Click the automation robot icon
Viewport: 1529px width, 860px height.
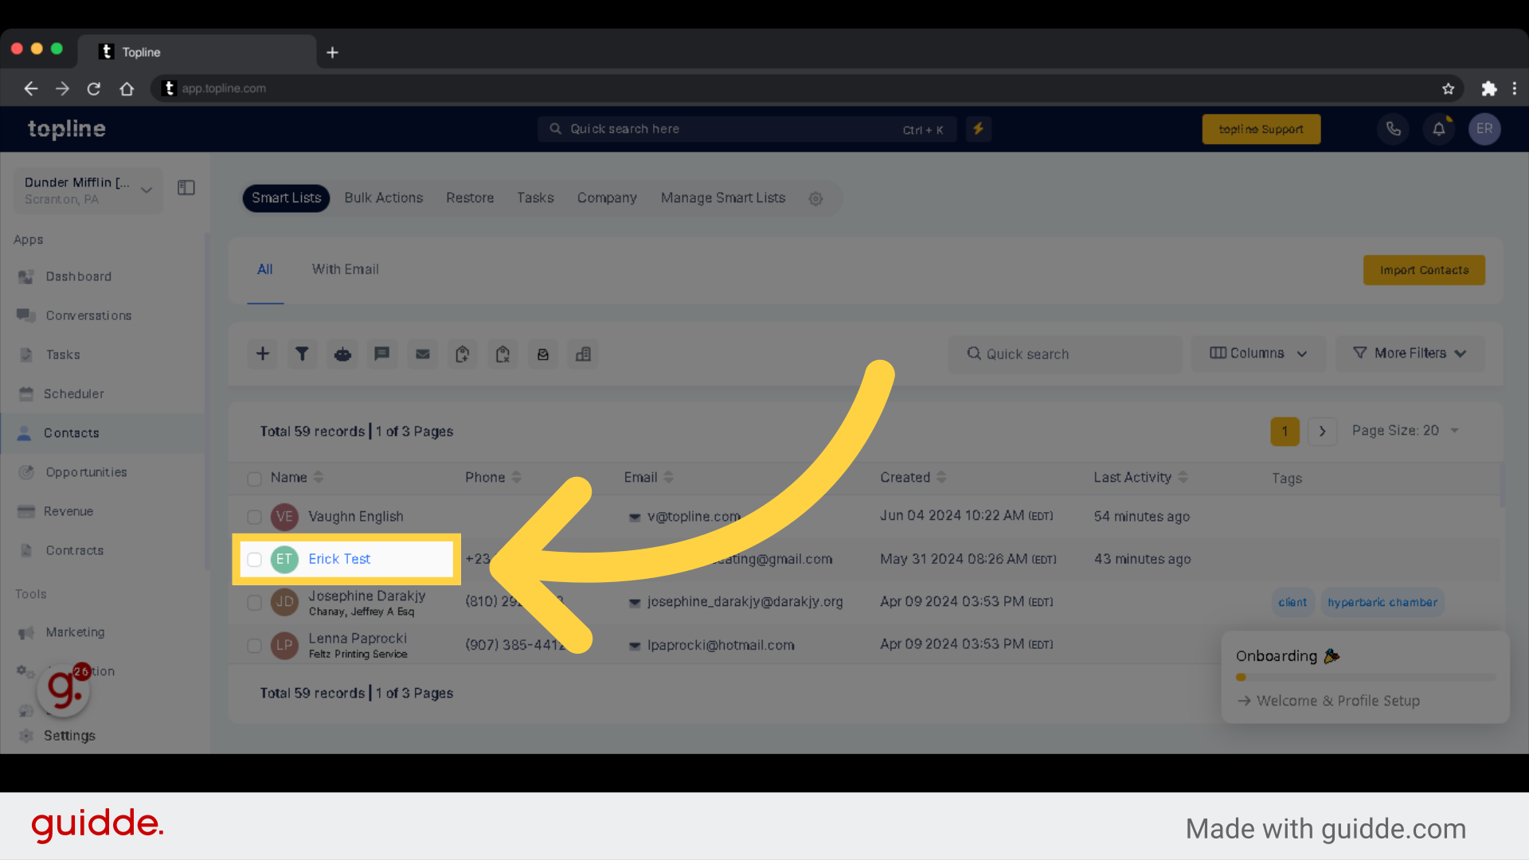coord(342,354)
